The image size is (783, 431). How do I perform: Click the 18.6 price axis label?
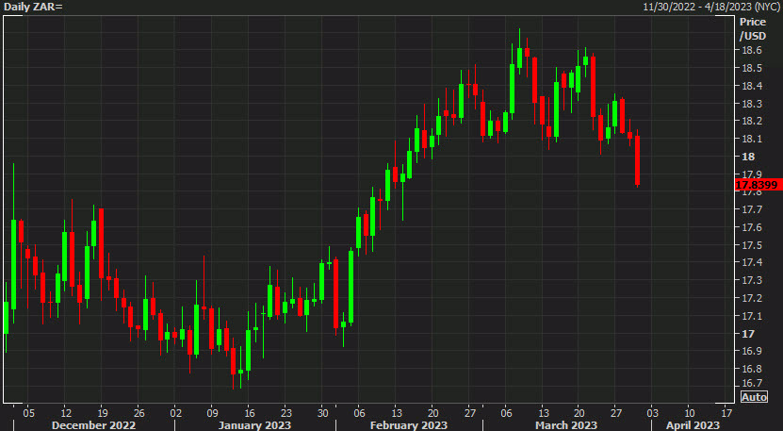[752, 50]
